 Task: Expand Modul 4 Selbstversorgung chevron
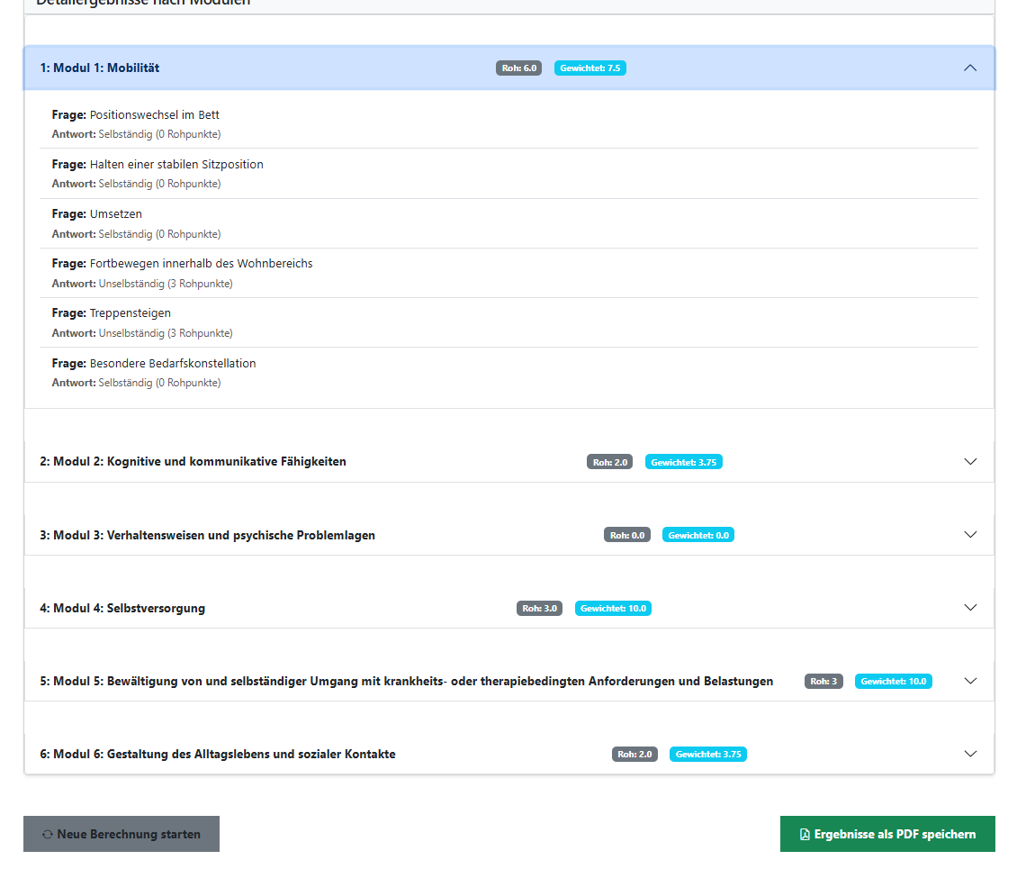(x=969, y=607)
